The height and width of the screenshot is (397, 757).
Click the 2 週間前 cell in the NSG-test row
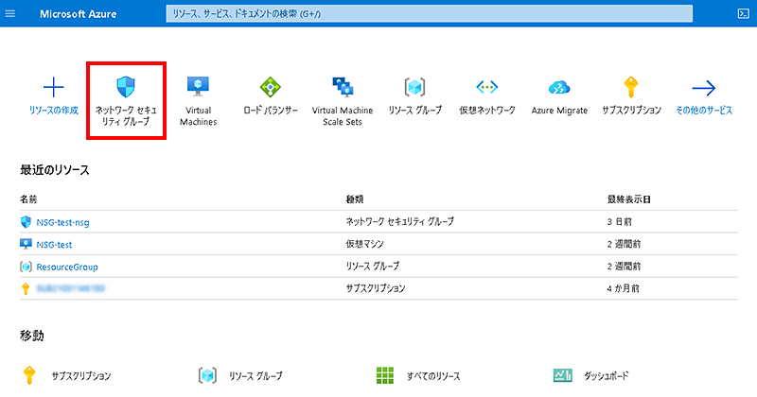pyautogui.click(x=624, y=244)
